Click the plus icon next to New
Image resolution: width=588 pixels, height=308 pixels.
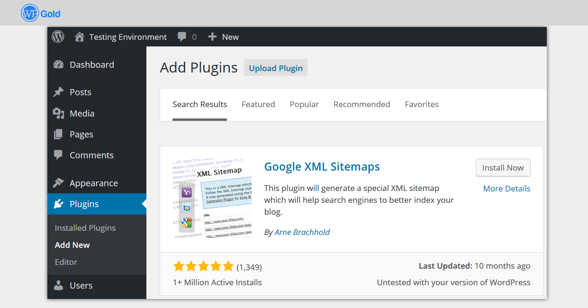213,37
